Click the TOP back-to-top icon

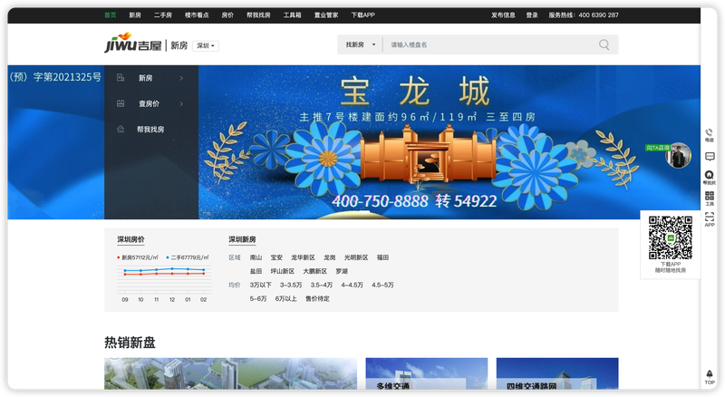pyautogui.click(x=710, y=377)
